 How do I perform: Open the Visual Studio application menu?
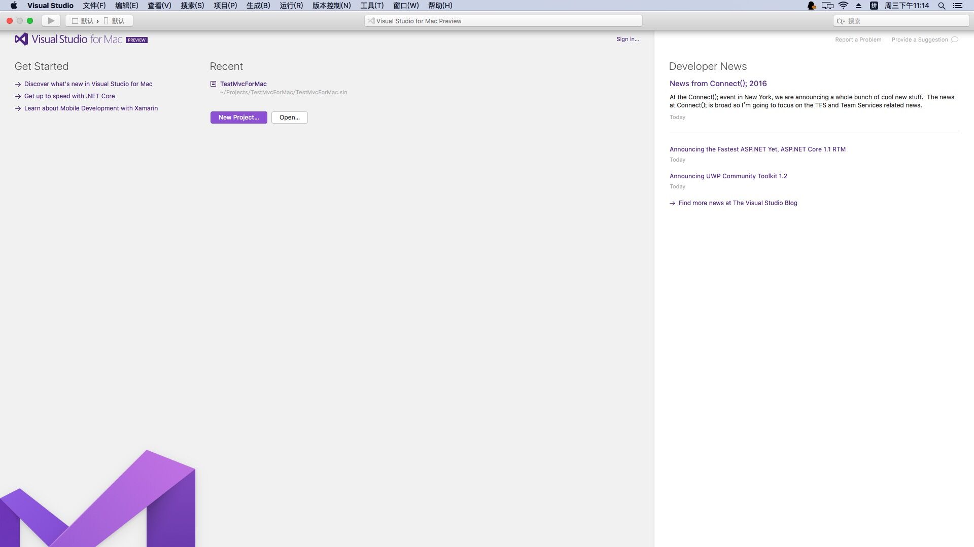tap(50, 6)
